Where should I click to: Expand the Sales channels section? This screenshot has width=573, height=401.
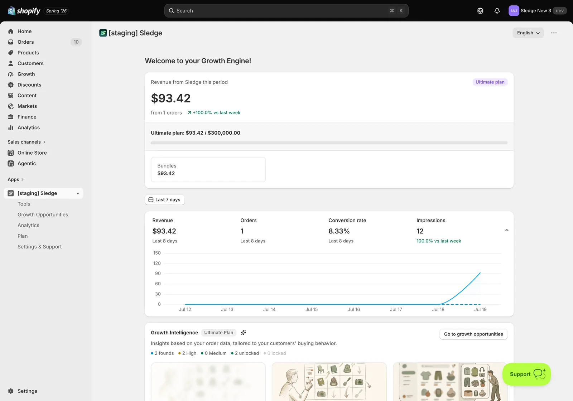(27, 142)
